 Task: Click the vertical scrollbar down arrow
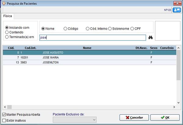tap(179, 102)
